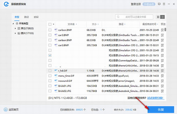Preview the Brick02.JPG file
The image size is (177, 114).
point(162,91)
